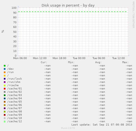
Task: Click the /cache/09 label text
Action: point(15,115)
